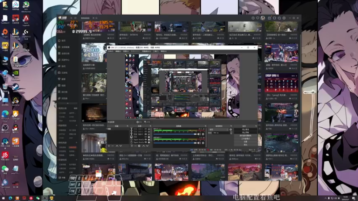Viewport: 358px width, 201px height.
Task: Open second mixer track settings gear
Action: pyautogui.click(x=203, y=143)
